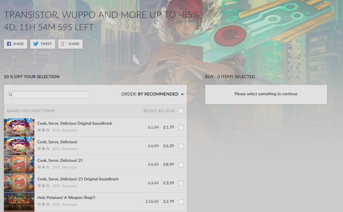343x212 pixels.
Task: Click the chevron next to By Recommended
Action: click(182, 94)
